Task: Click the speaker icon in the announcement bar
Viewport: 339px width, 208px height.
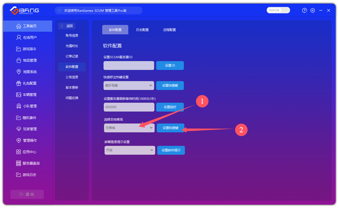Action: coord(59,10)
